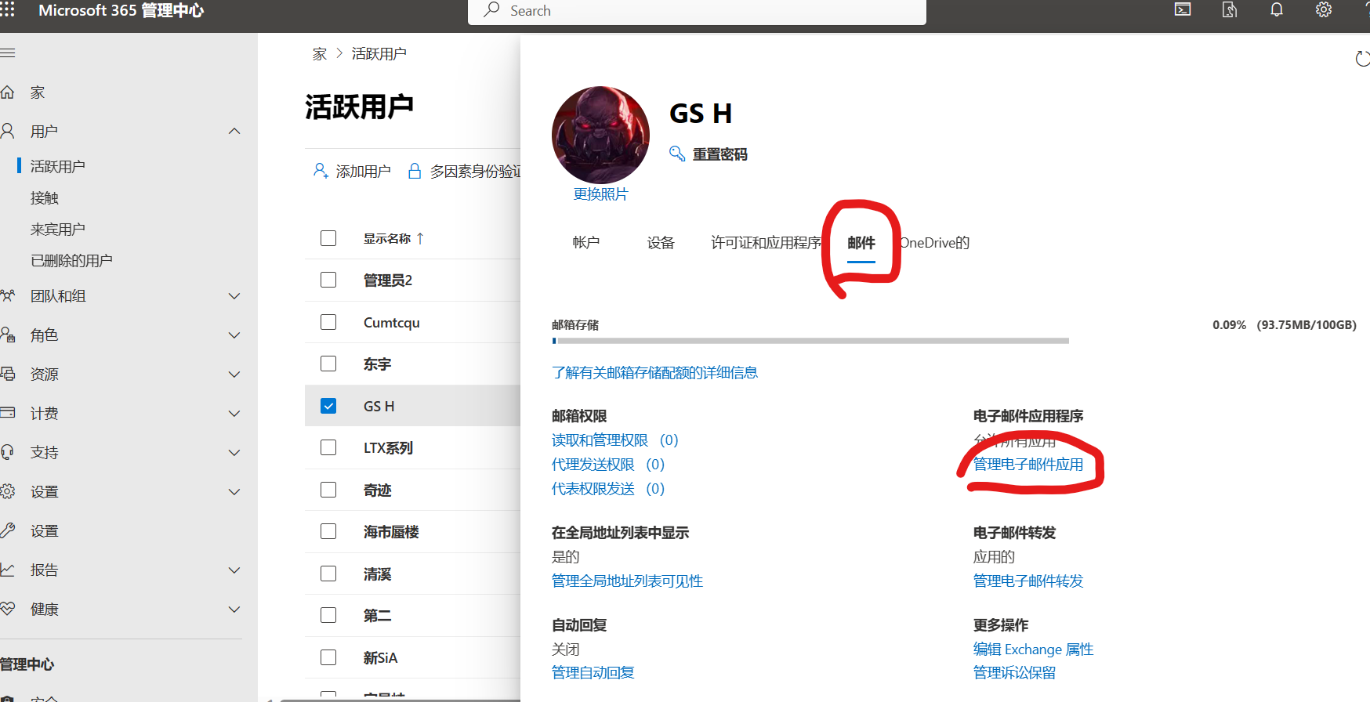The width and height of the screenshot is (1370, 702).
Task: Open Cloud Shell icon in top bar
Action: pos(1183,9)
